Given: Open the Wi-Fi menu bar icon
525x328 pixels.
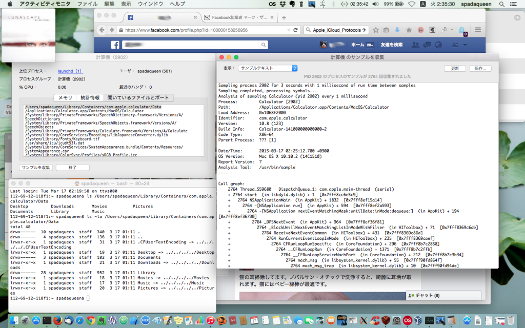Looking at the screenshot, I should pyautogui.click(x=412, y=4).
